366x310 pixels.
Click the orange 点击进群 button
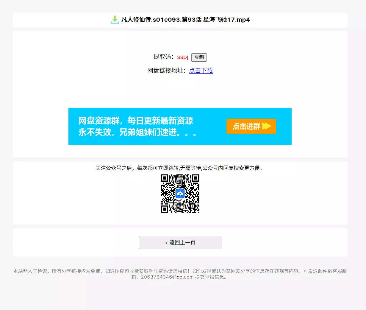click(251, 126)
